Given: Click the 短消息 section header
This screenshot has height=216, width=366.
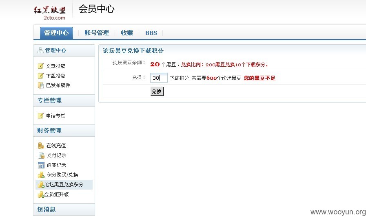Looking at the screenshot, I should (64, 209).
